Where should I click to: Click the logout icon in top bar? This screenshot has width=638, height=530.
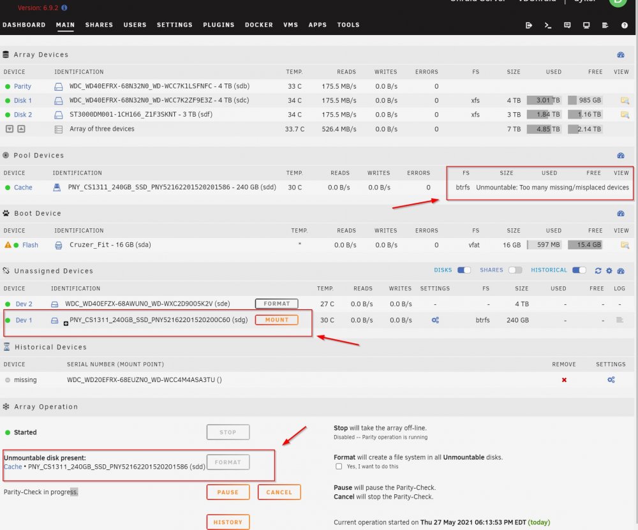(x=528, y=26)
